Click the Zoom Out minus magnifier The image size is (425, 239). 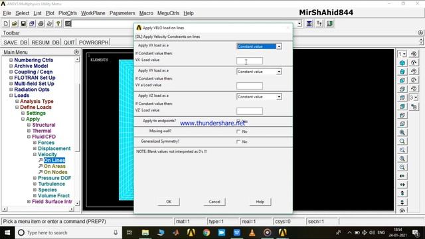coord(402,167)
